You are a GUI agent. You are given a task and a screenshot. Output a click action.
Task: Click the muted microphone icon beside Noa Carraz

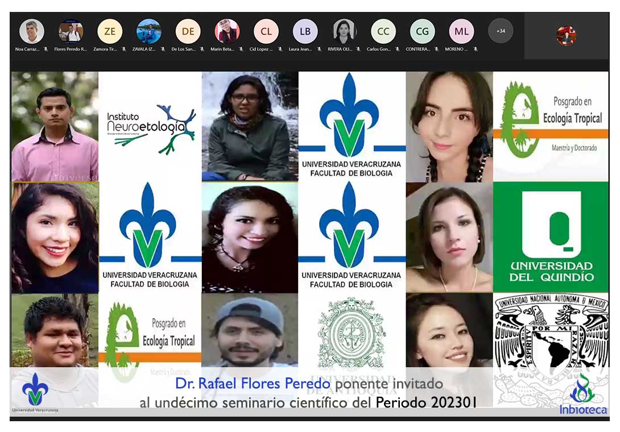coord(46,49)
